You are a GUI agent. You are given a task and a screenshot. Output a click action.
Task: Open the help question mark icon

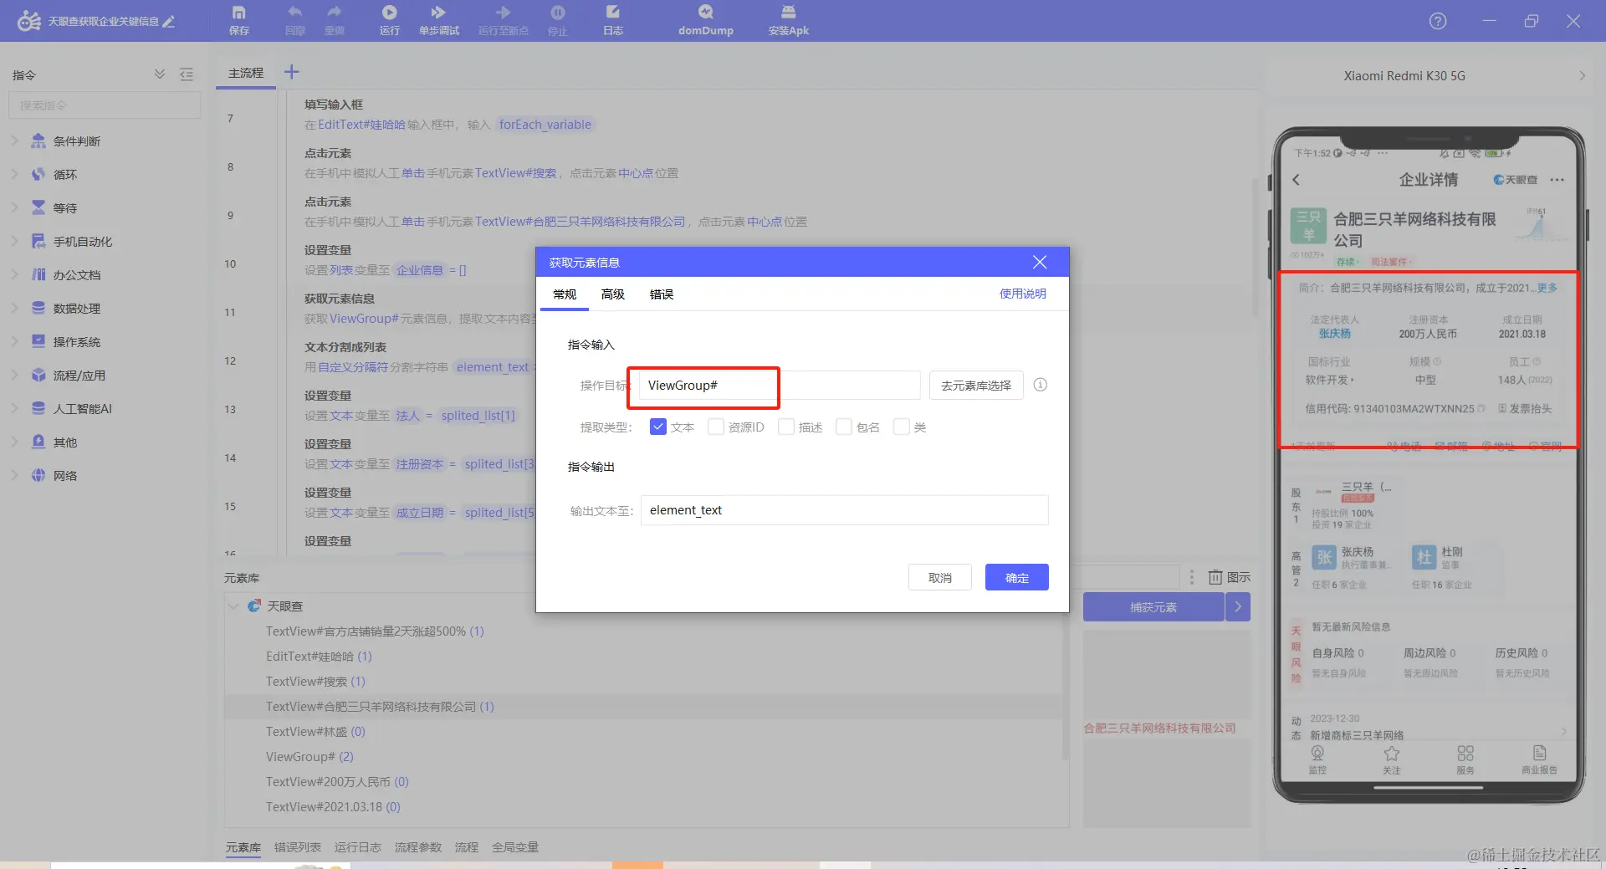[x=1438, y=21]
